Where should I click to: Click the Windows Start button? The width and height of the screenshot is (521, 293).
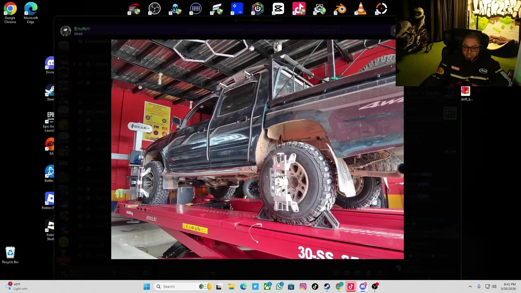(x=147, y=286)
